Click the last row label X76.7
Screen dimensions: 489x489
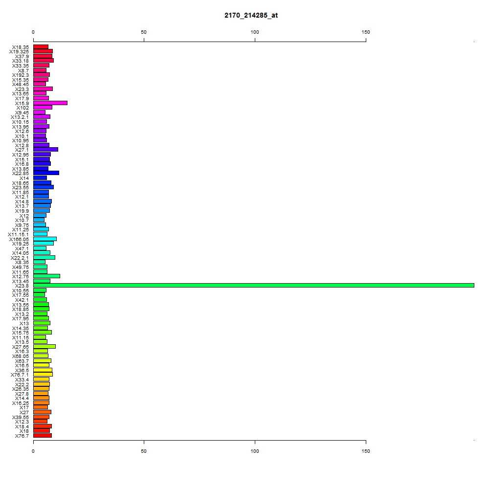(x=22, y=436)
